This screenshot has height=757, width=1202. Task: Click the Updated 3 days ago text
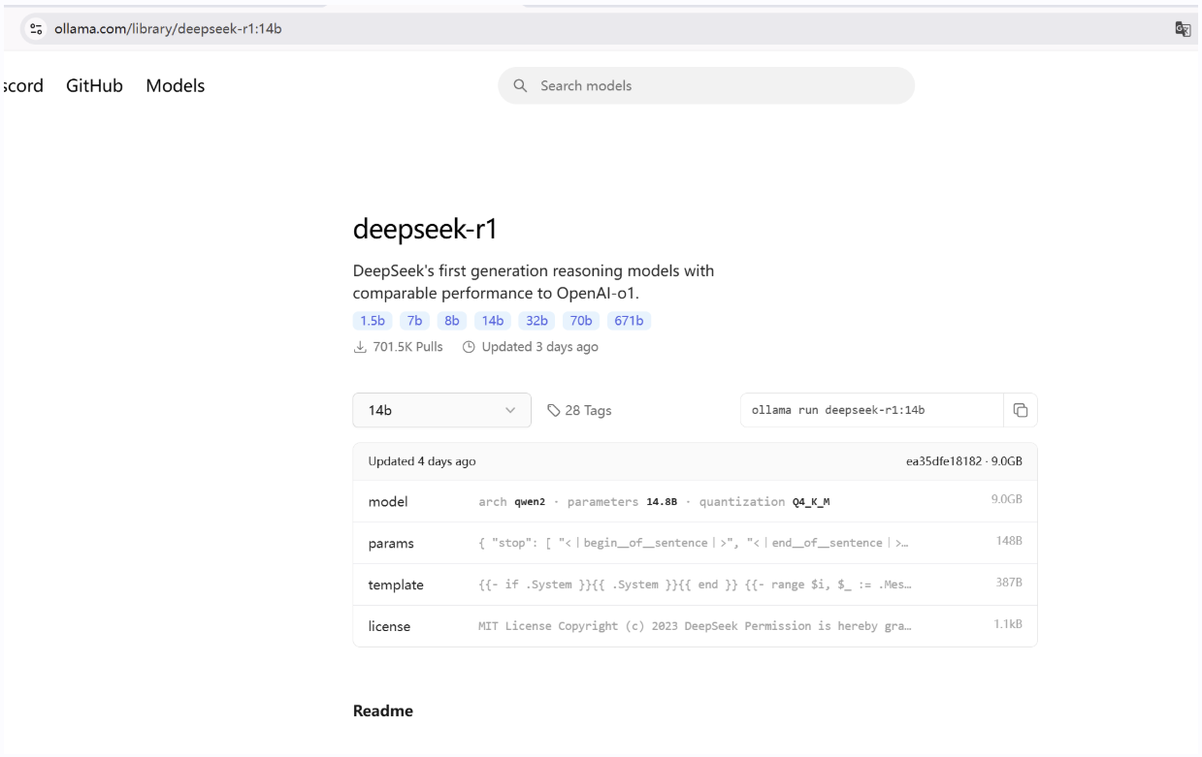click(x=539, y=347)
